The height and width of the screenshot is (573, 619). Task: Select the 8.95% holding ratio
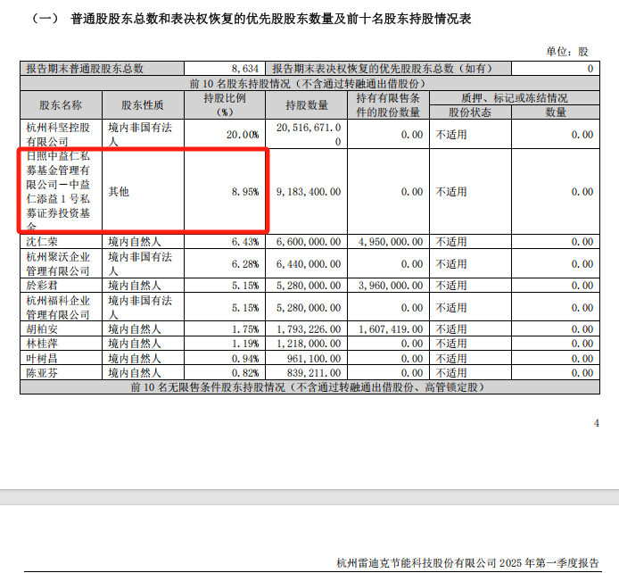pyautogui.click(x=245, y=192)
